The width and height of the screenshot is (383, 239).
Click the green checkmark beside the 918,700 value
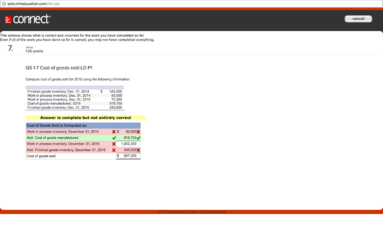138,138
